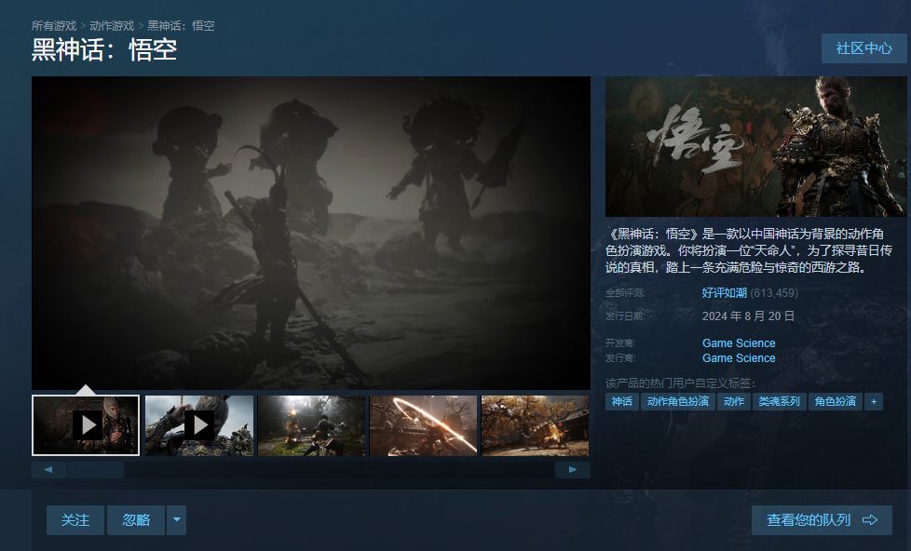This screenshot has height=551, width=911.
Task: Click the 查看您的队列 button
Action: pyautogui.click(x=822, y=519)
